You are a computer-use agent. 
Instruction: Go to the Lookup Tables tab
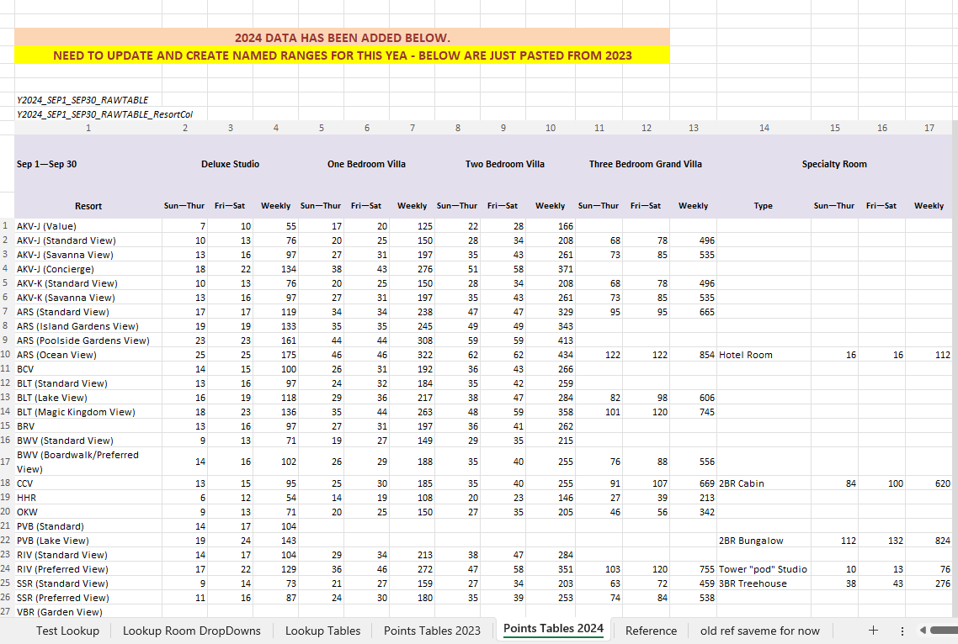[322, 631]
